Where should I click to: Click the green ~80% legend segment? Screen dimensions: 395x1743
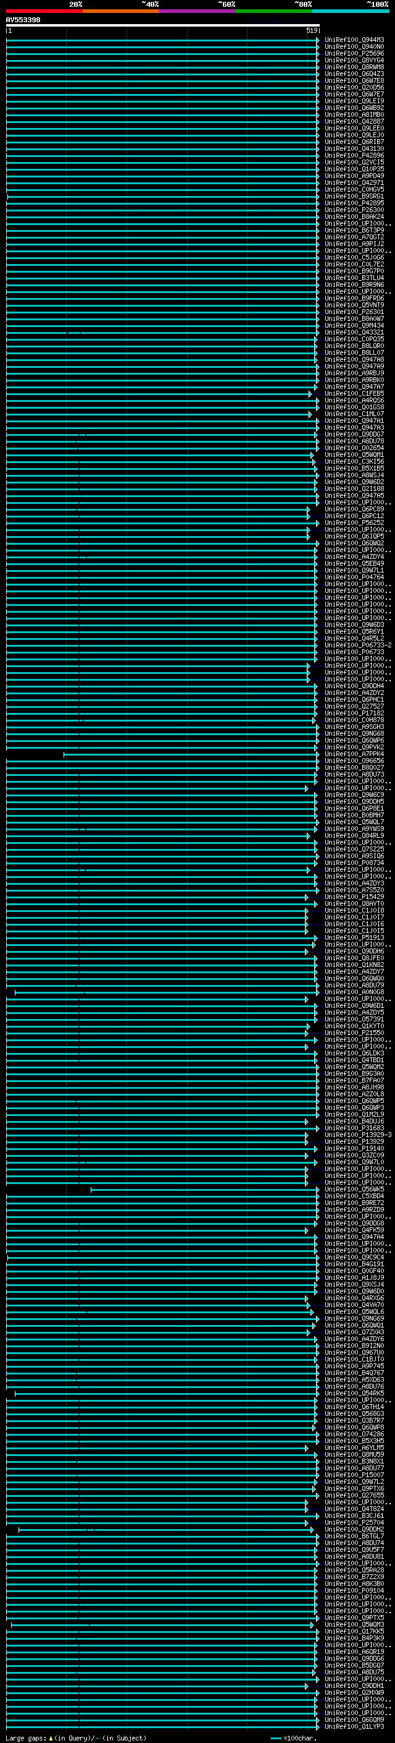click(x=273, y=12)
